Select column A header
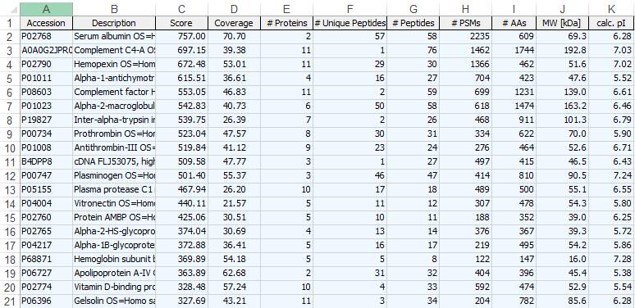This screenshot has width=635, height=308. (46, 9)
